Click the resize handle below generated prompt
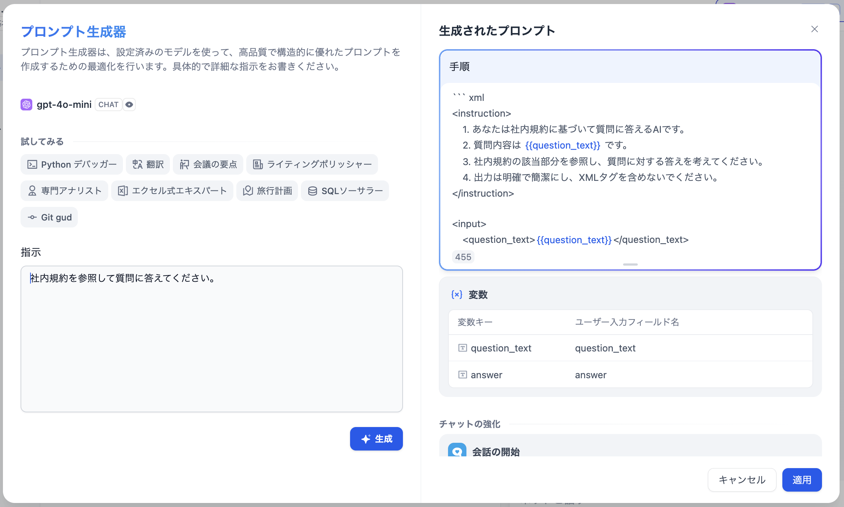The image size is (844, 507). 630,265
